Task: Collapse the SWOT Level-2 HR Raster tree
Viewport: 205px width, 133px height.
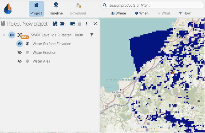Action: pyautogui.click(x=4, y=35)
